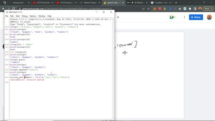Go to the next Jamboard frame arrow
This screenshot has width=215, height=121.
(x=118, y=17)
